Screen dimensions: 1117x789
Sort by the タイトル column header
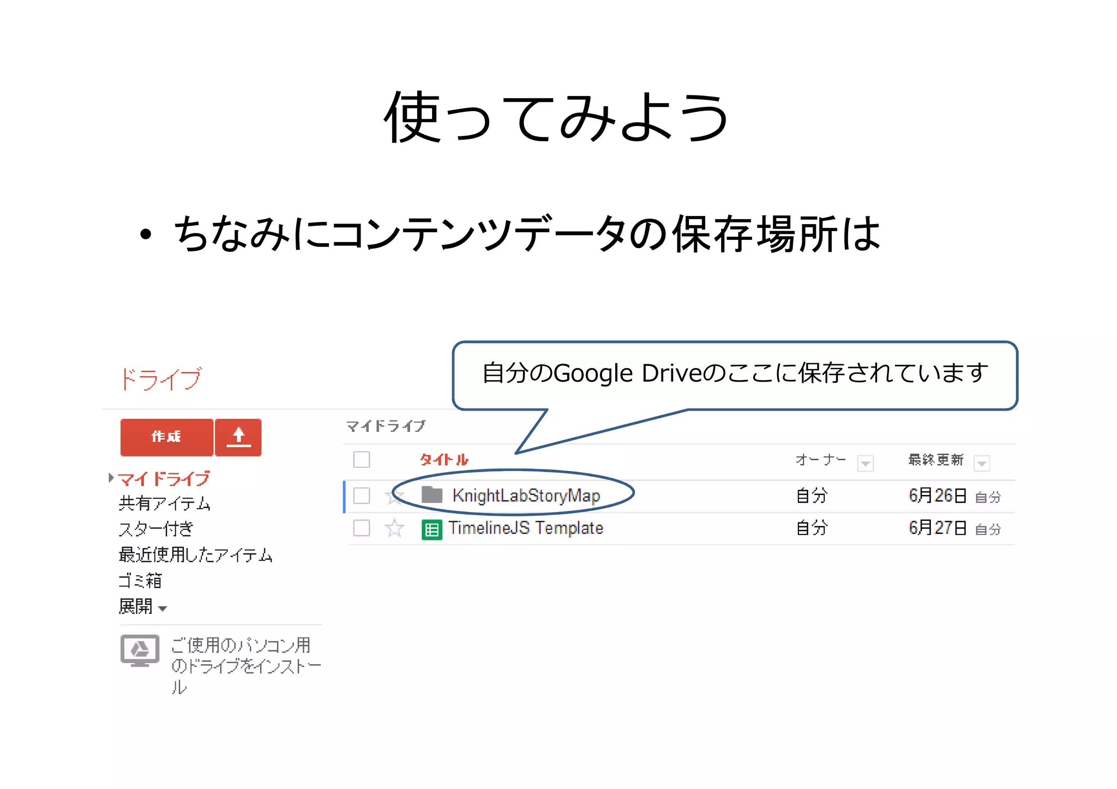444,460
